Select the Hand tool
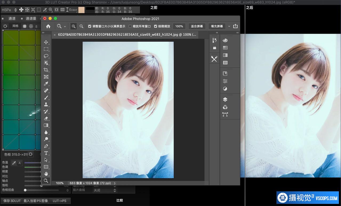Screen dimensions: 341x206 coord(46,174)
